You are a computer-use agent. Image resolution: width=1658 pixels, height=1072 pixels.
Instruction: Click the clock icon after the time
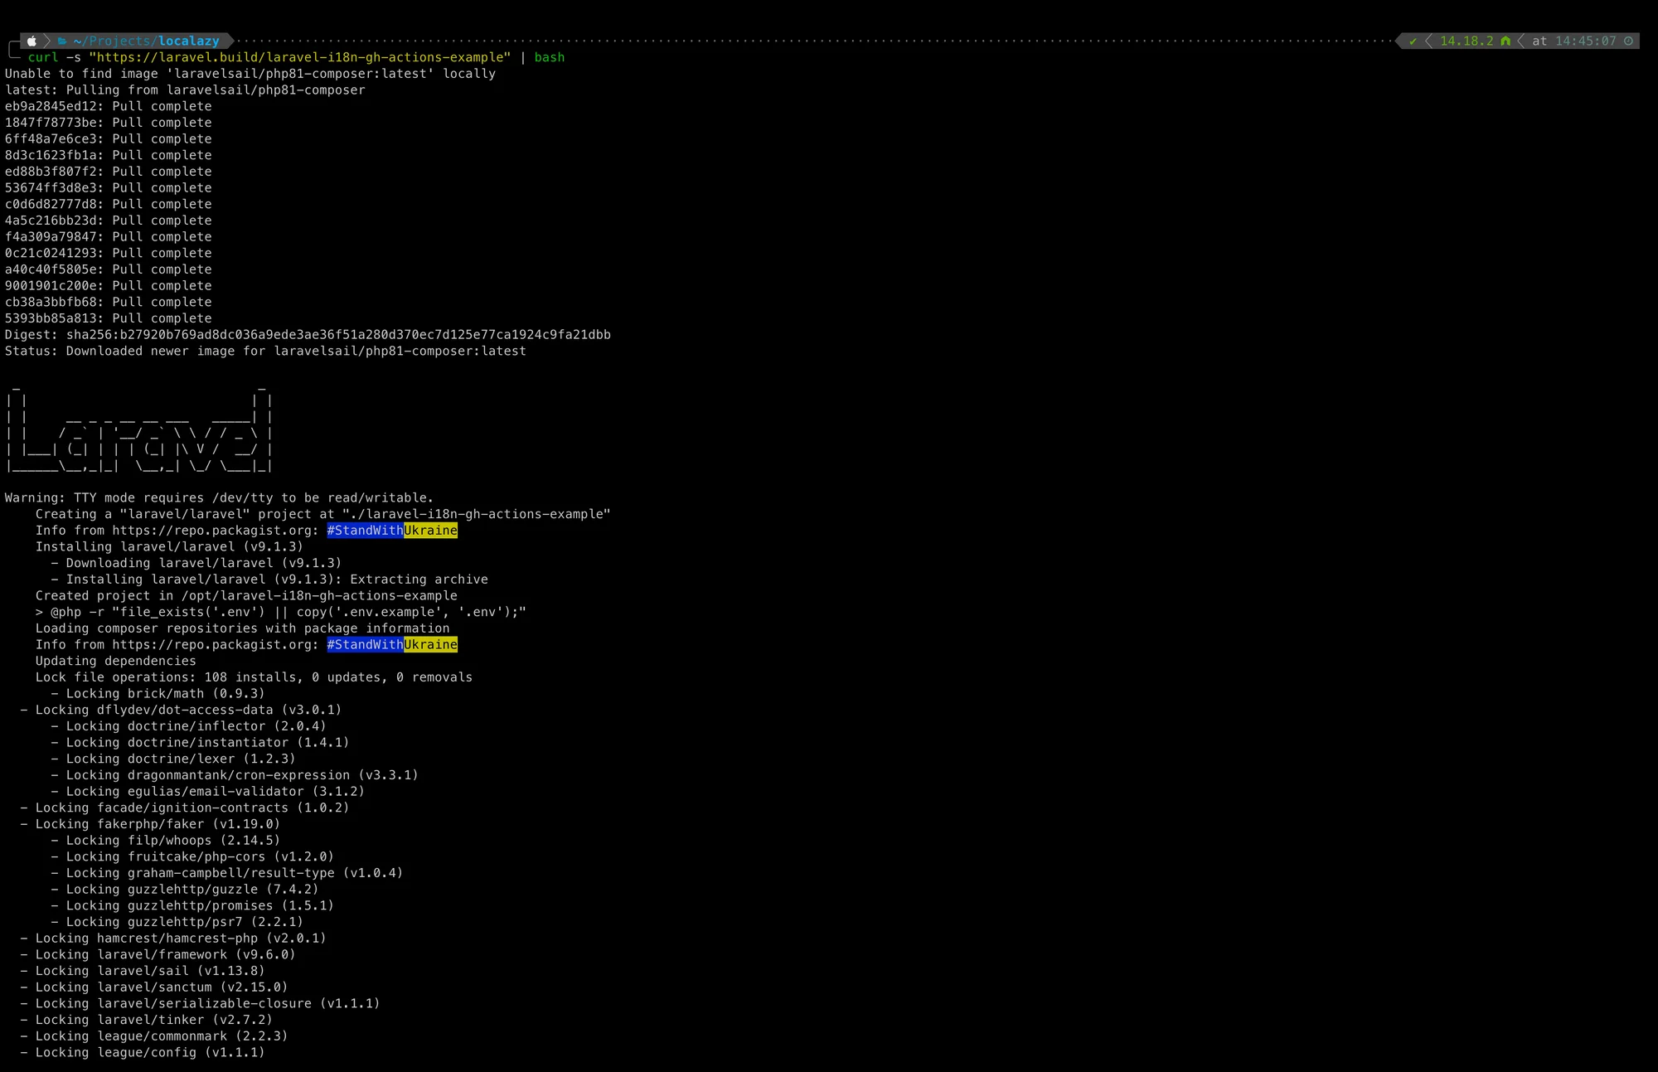[1628, 41]
